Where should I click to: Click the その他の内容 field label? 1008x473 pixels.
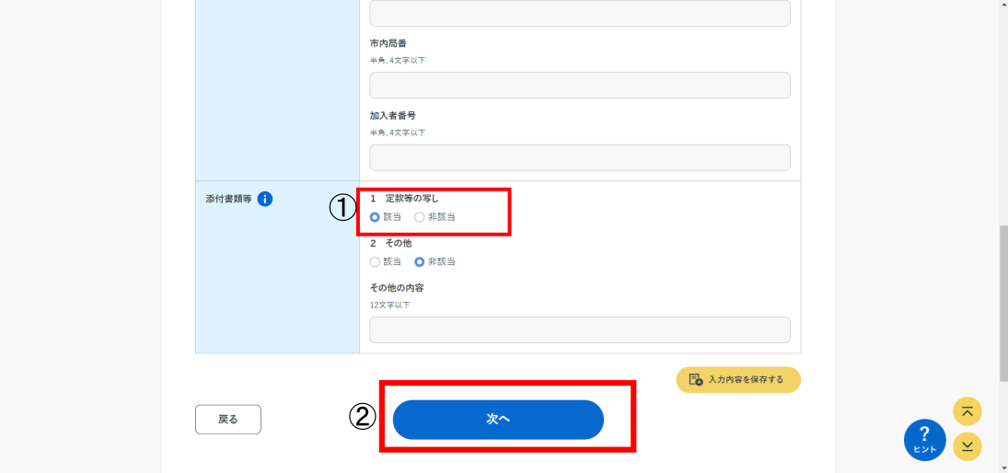[397, 288]
